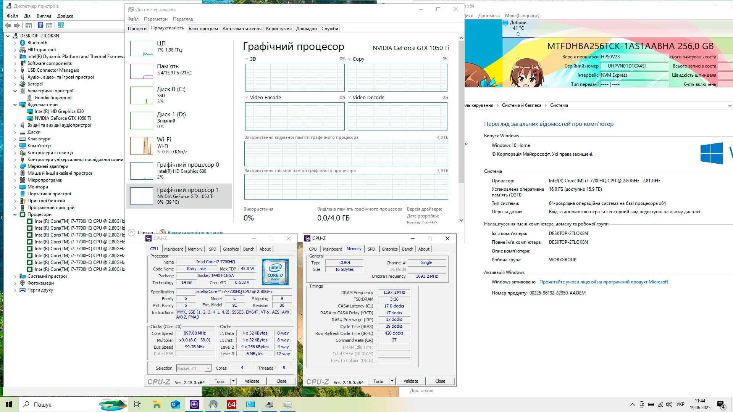Collapse the DESKTOP-2TLOK8N root node

(x=8, y=36)
